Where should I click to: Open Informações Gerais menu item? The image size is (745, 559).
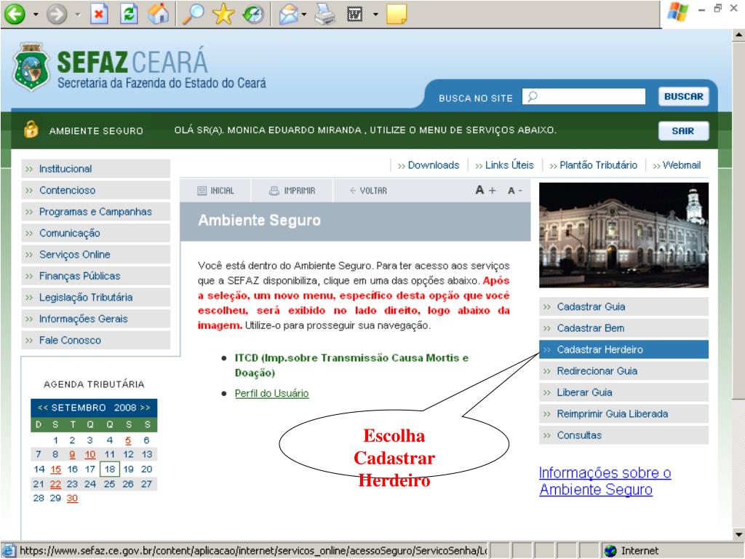[x=95, y=319]
